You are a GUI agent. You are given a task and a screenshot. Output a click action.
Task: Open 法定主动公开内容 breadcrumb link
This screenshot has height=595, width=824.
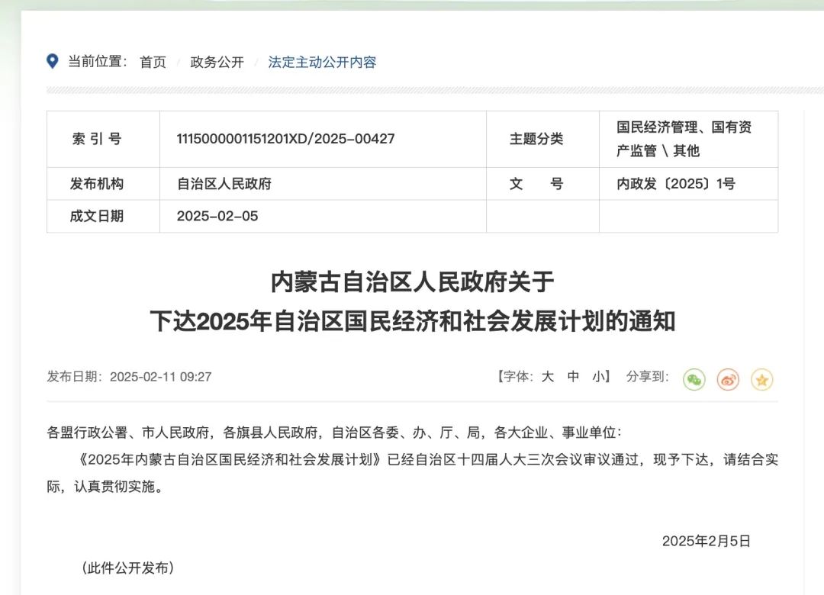pos(322,62)
